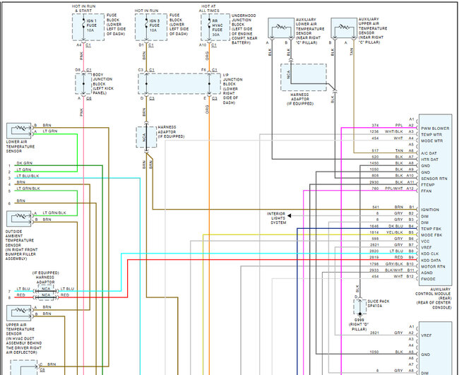459x375 pixels.
Task: Click circuit number "520" at pin A7
Action: (375, 157)
